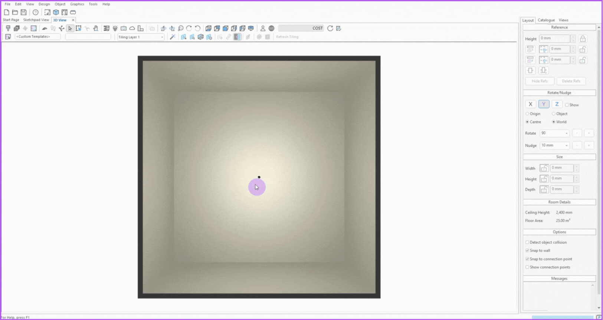Screen dimensions: 603x320
Task: Select the arrow pointer tool
Action: 70,28
